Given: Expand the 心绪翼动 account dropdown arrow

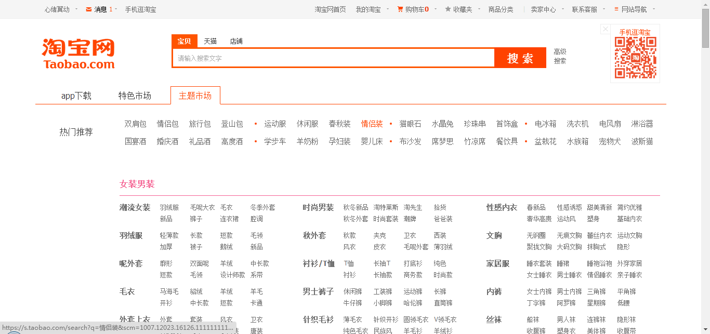Looking at the screenshot, I should (76, 9).
